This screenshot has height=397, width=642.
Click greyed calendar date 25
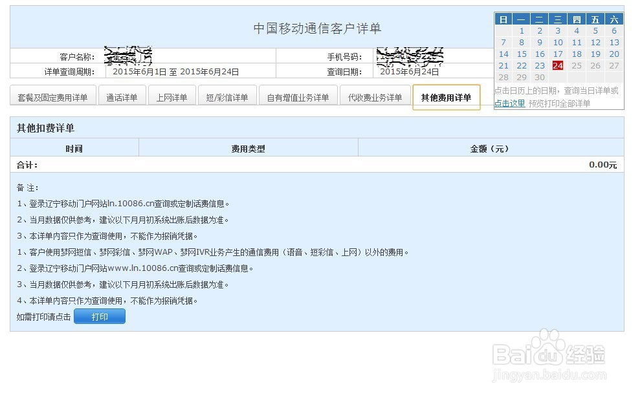point(577,66)
